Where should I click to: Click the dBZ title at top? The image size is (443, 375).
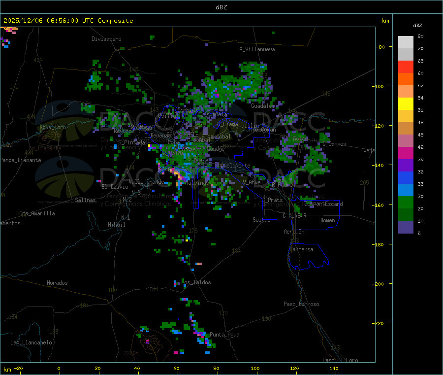point(221,7)
